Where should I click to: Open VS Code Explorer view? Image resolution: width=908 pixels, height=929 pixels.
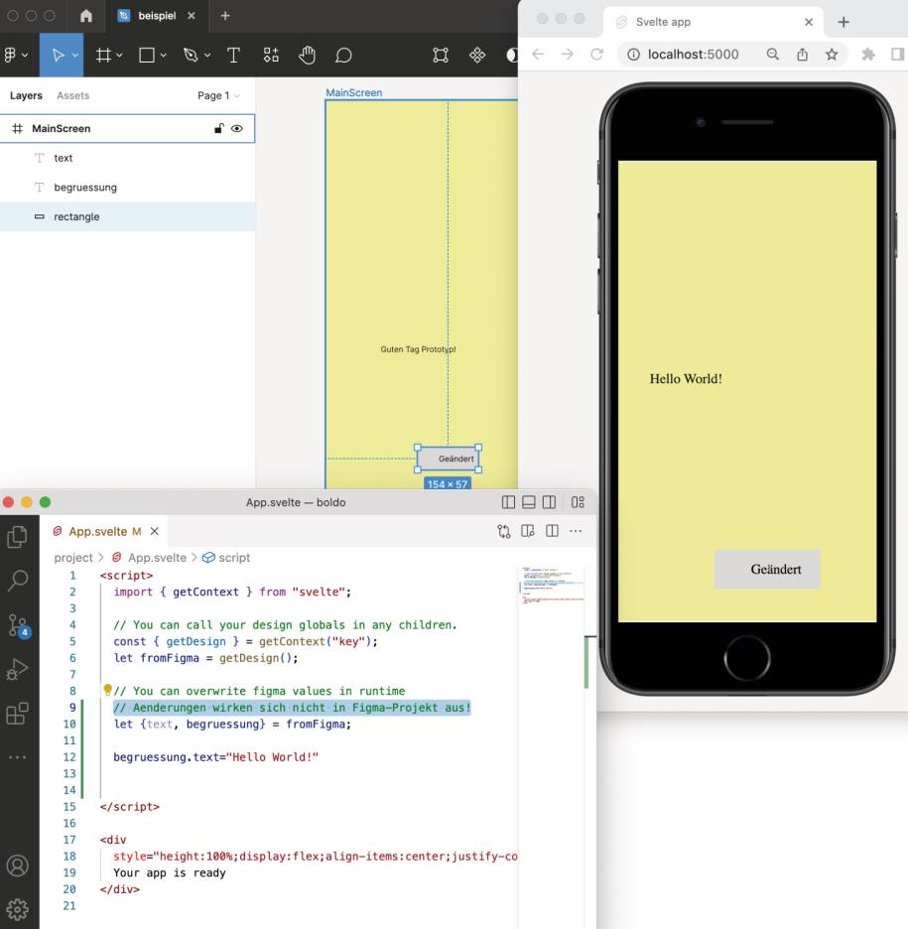17,537
